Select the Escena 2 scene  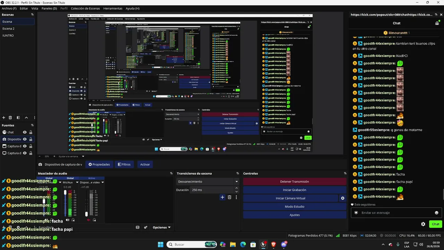pyautogui.click(x=17, y=28)
